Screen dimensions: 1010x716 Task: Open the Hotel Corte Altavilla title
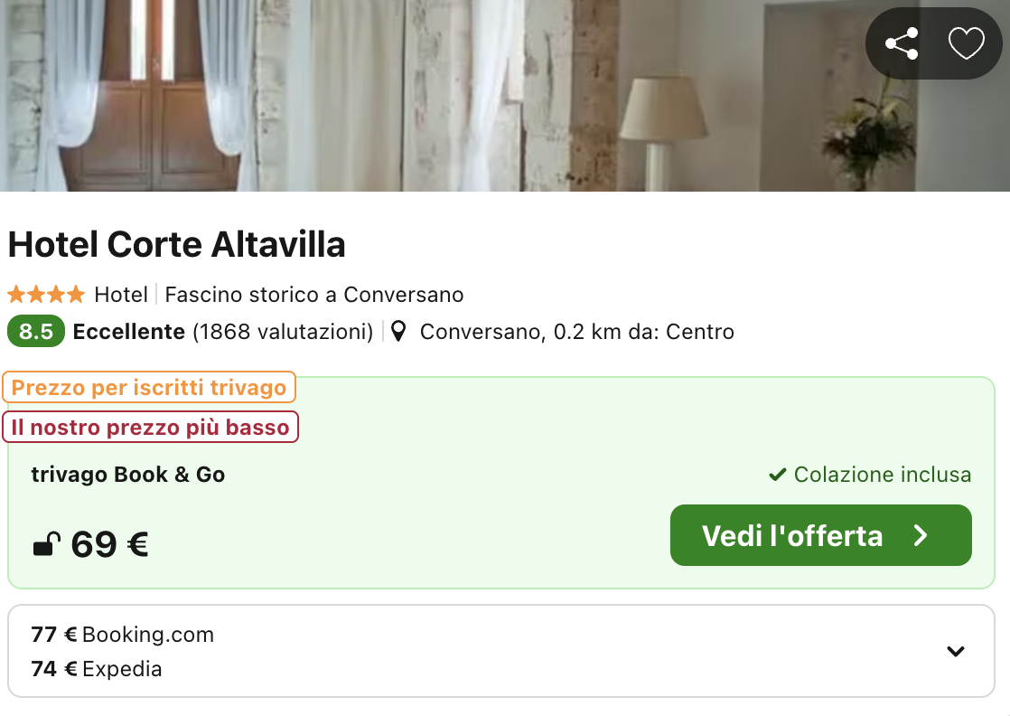pos(177,245)
